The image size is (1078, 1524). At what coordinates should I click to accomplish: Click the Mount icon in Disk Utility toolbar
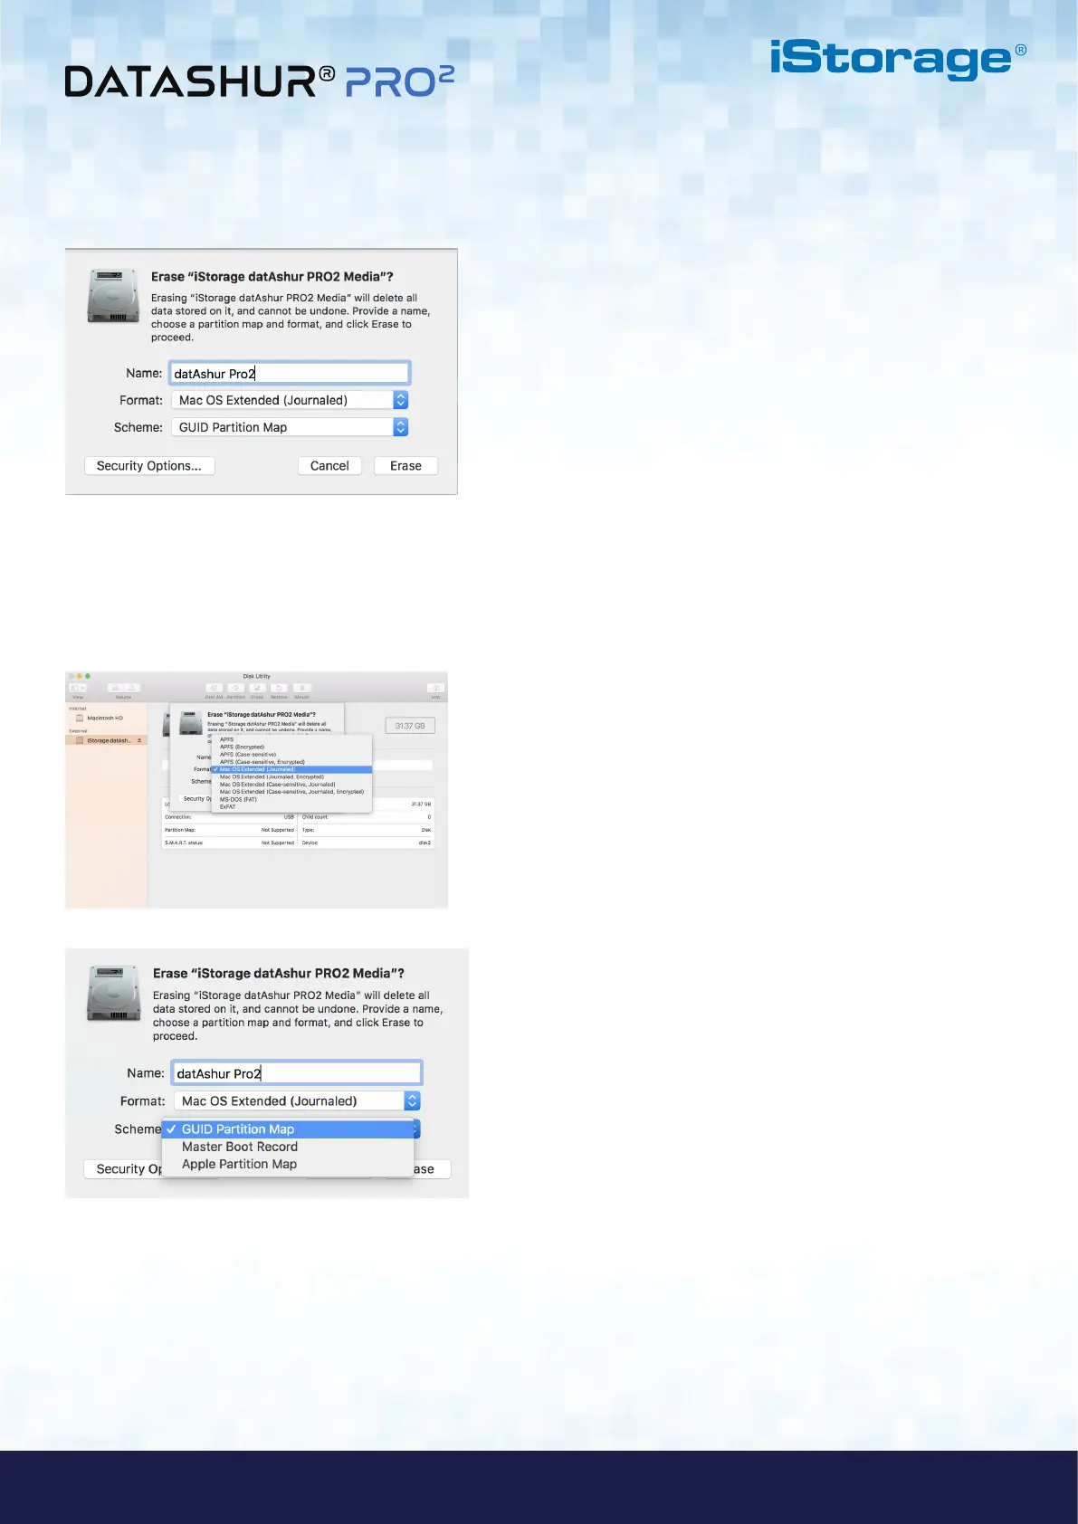[x=302, y=689]
